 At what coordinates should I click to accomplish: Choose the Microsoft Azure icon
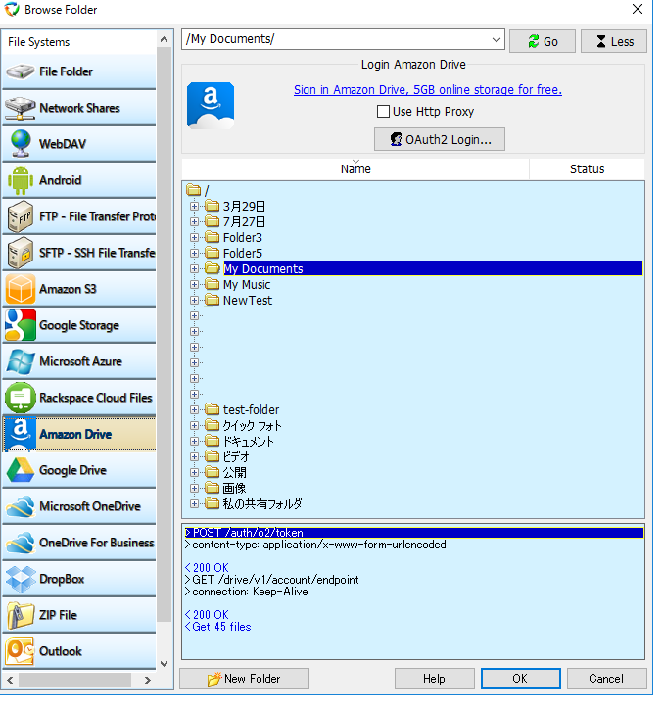pos(20,361)
